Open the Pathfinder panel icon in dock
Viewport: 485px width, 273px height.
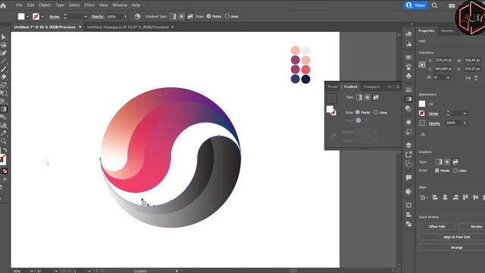[408, 224]
